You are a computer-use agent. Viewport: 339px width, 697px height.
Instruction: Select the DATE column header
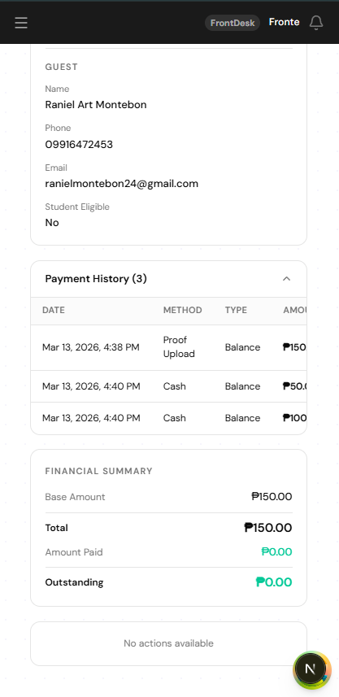[x=54, y=310]
